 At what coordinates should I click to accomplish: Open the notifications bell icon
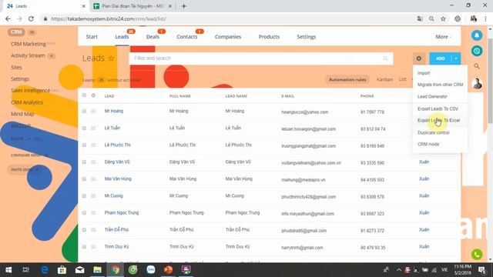[x=477, y=35]
